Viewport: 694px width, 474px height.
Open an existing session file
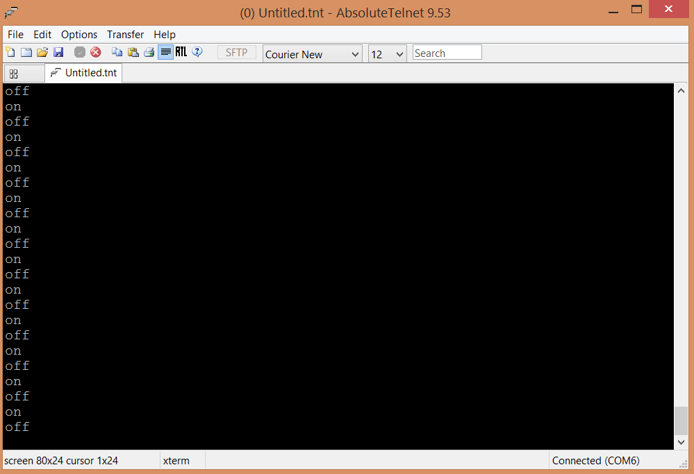point(42,52)
